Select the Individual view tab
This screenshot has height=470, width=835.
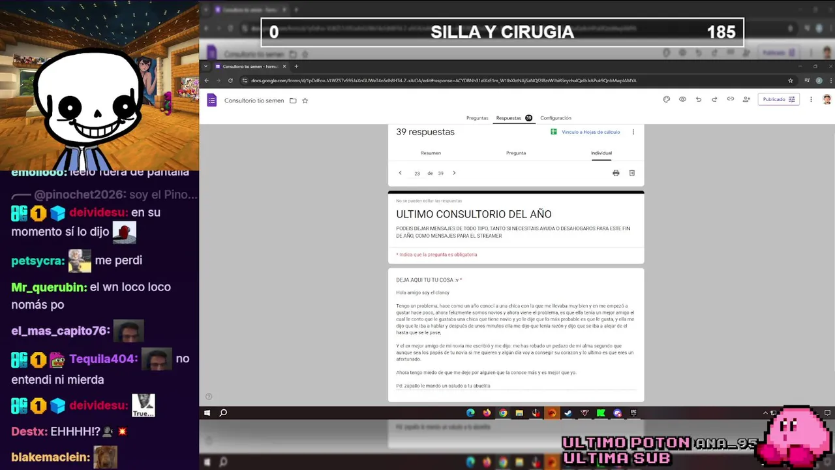tap(601, 153)
